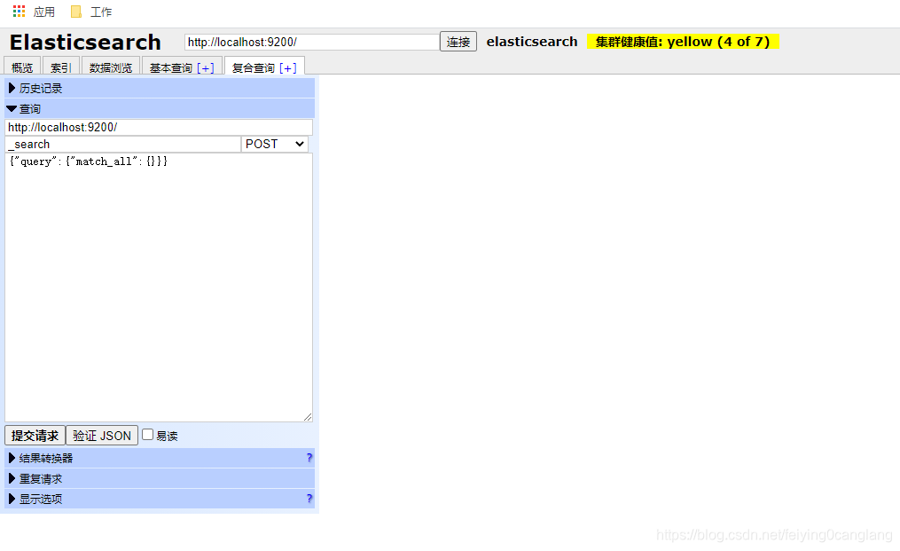
Task: Open the 工作 bookmark folder
Action: [91, 12]
